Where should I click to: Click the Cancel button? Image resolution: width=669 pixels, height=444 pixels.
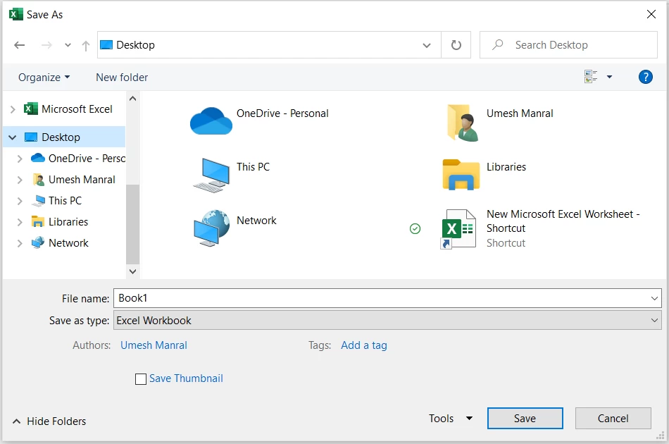(613, 419)
